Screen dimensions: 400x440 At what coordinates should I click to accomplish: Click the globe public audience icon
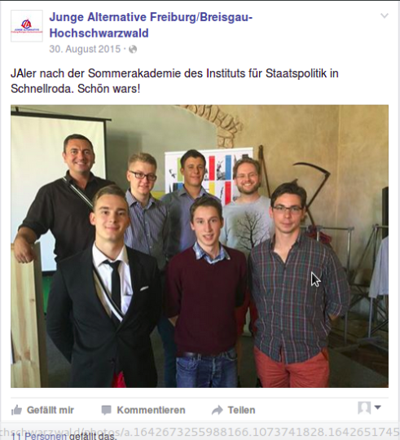click(133, 50)
